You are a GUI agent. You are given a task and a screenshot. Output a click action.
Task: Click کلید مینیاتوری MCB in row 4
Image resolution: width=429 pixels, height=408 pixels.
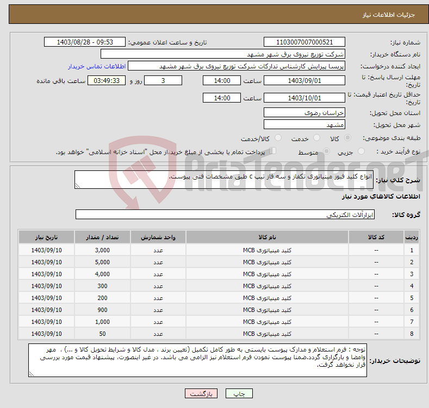pos(267,286)
